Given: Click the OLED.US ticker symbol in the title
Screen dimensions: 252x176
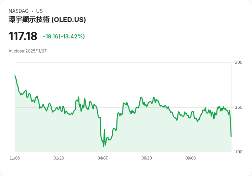Looking at the screenshot, I should pos(69,20).
